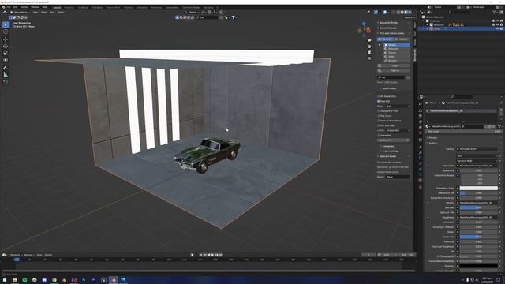The height and width of the screenshot is (284, 505).
Task: Switch to the Layout workspace tab
Action: 57,7
